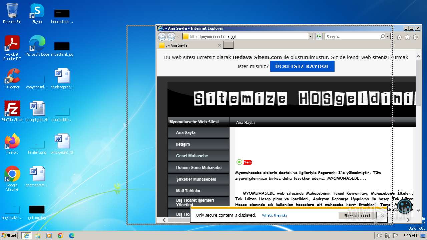Open Edge from the taskbar
Image resolution: width=427 pixels, height=240 pixels.
(72, 236)
